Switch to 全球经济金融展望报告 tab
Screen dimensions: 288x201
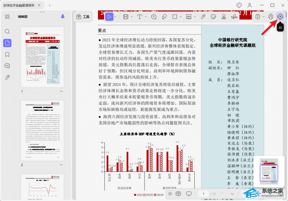[x=19, y=5]
